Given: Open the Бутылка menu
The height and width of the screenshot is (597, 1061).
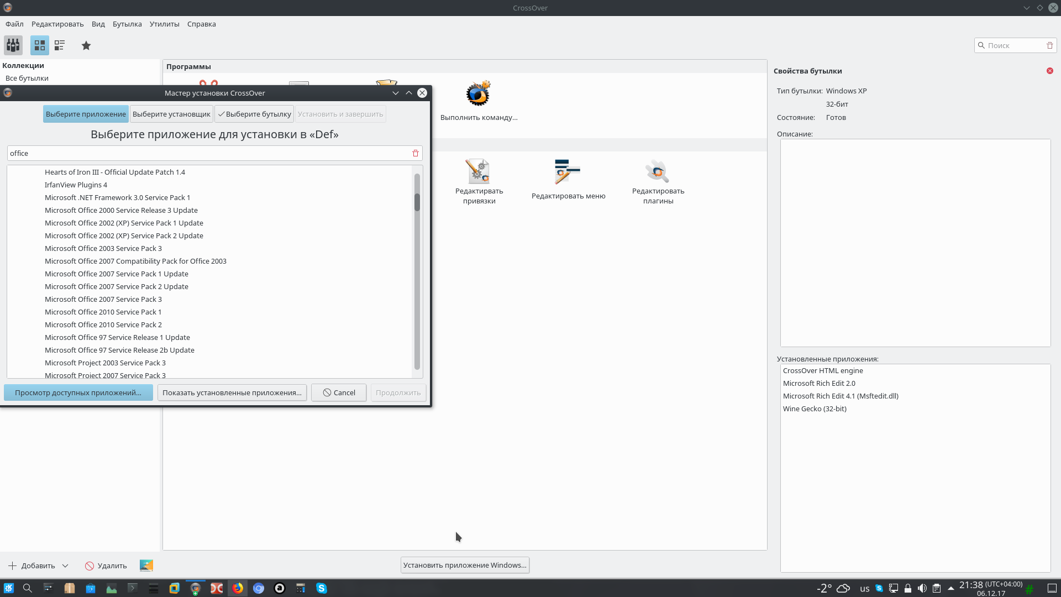Looking at the screenshot, I should tap(127, 24).
